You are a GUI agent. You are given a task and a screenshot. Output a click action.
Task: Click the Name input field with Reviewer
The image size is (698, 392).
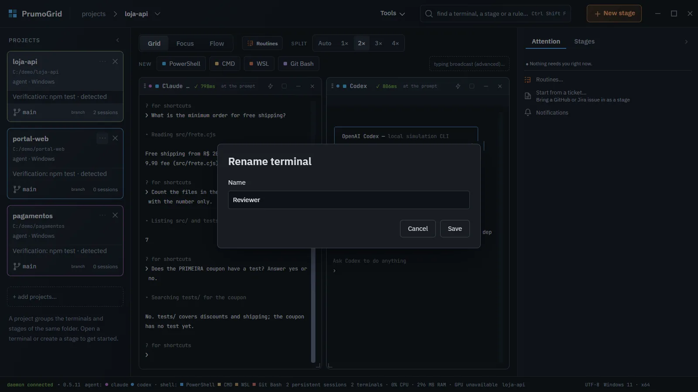tap(349, 200)
